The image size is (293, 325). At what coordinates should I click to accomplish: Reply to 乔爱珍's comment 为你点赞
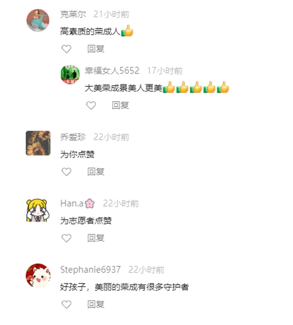click(x=96, y=172)
